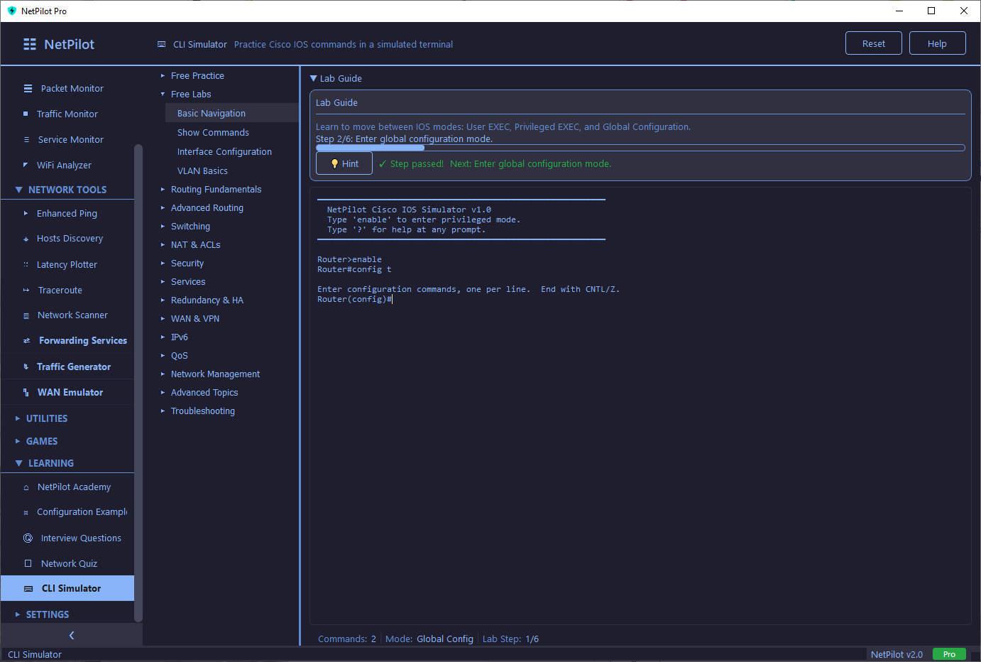981x662 pixels.
Task: Click the Reset button
Action: [873, 43]
